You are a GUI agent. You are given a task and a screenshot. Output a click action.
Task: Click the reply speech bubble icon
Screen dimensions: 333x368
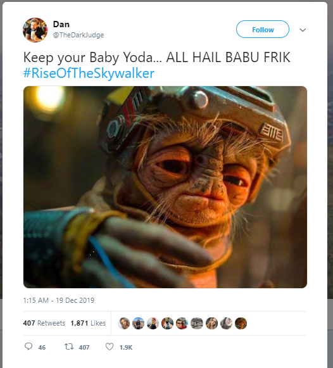28,346
